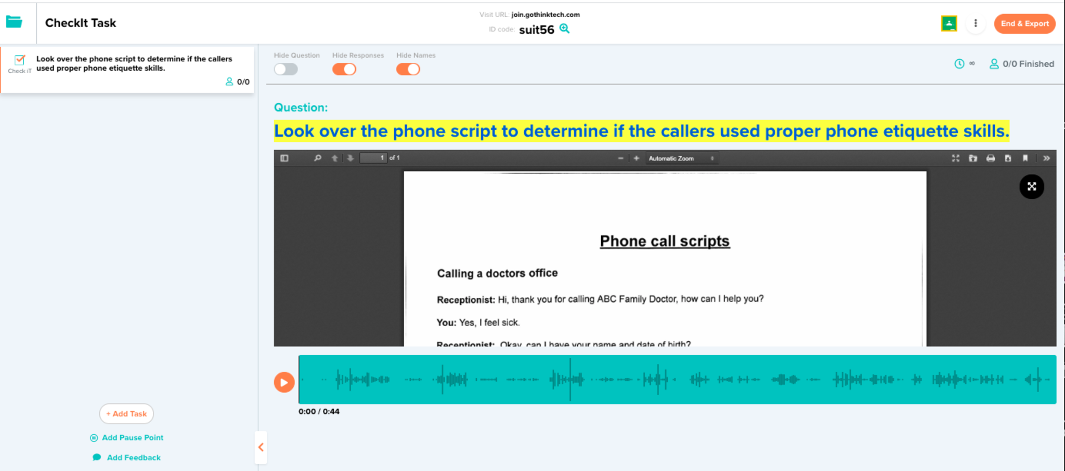Open the Automatic Zoom dropdown
This screenshot has height=471, width=1065.
tap(681, 158)
